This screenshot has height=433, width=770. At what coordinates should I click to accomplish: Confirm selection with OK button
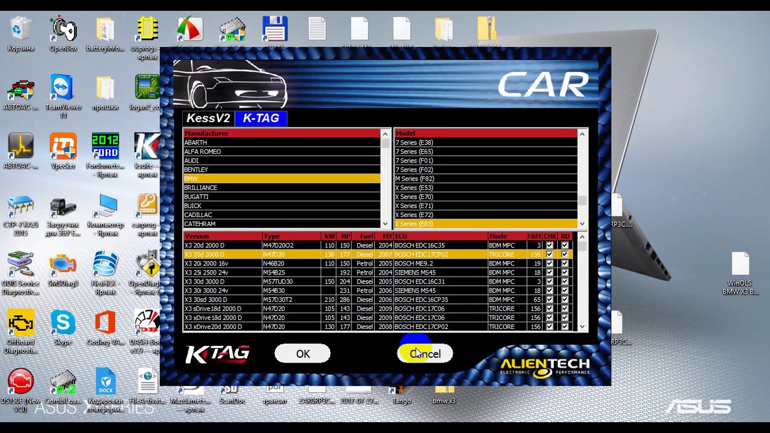click(303, 354)
